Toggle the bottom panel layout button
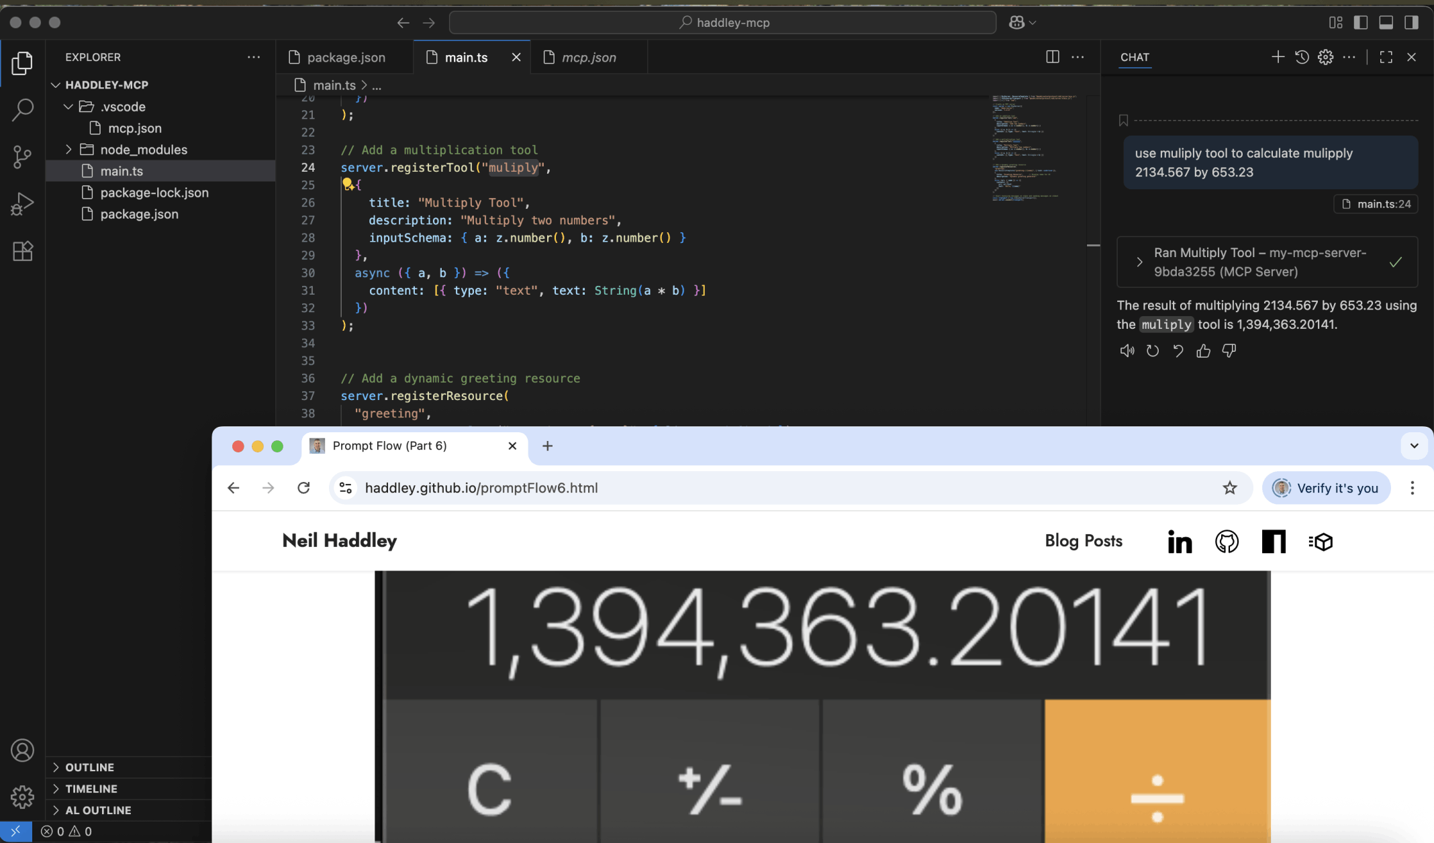The height and width of the screenshot is (843, 1434). pos(1386,22)
